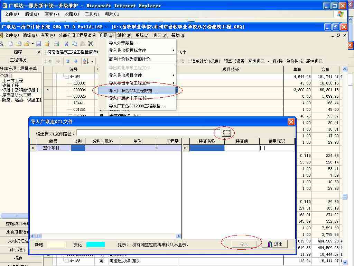Image resolution: width=354 pixels, height=266 pixels.
Task: Click the 清单计价(标底) toolbar button
Action: 205,61
